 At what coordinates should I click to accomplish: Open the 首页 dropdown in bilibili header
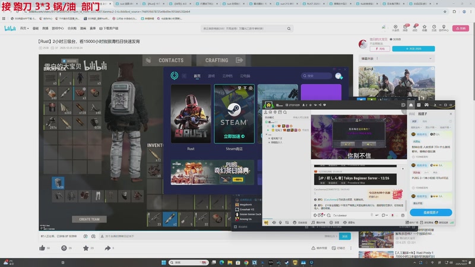click(24, 28)
